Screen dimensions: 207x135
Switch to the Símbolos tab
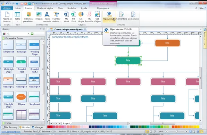72,8
